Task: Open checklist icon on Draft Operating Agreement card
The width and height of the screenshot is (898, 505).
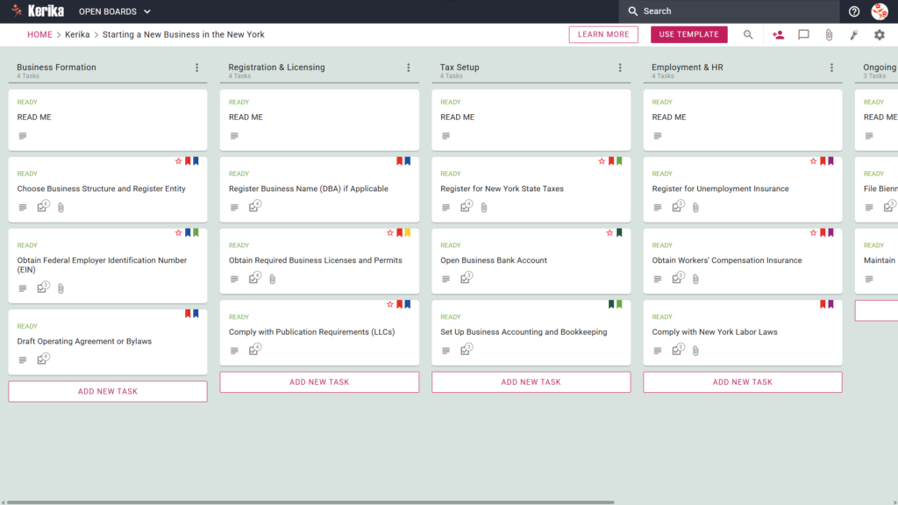Action: click(43, 359)
